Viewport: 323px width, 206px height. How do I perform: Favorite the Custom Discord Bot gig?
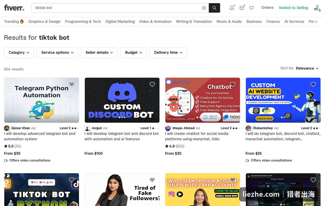(x=152, y=84)
